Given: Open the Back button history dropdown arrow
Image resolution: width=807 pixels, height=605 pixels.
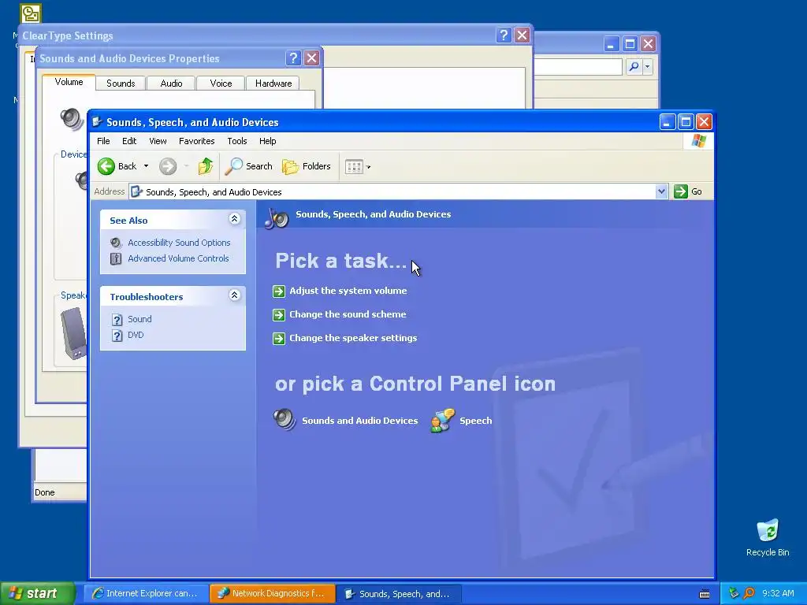Looking at the screenshot, I should [x=146, y=166].
